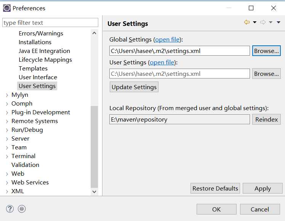Click Restore Defaults button
The height and width of the screenshot is (221, 285).
click(x=215, y=188)
